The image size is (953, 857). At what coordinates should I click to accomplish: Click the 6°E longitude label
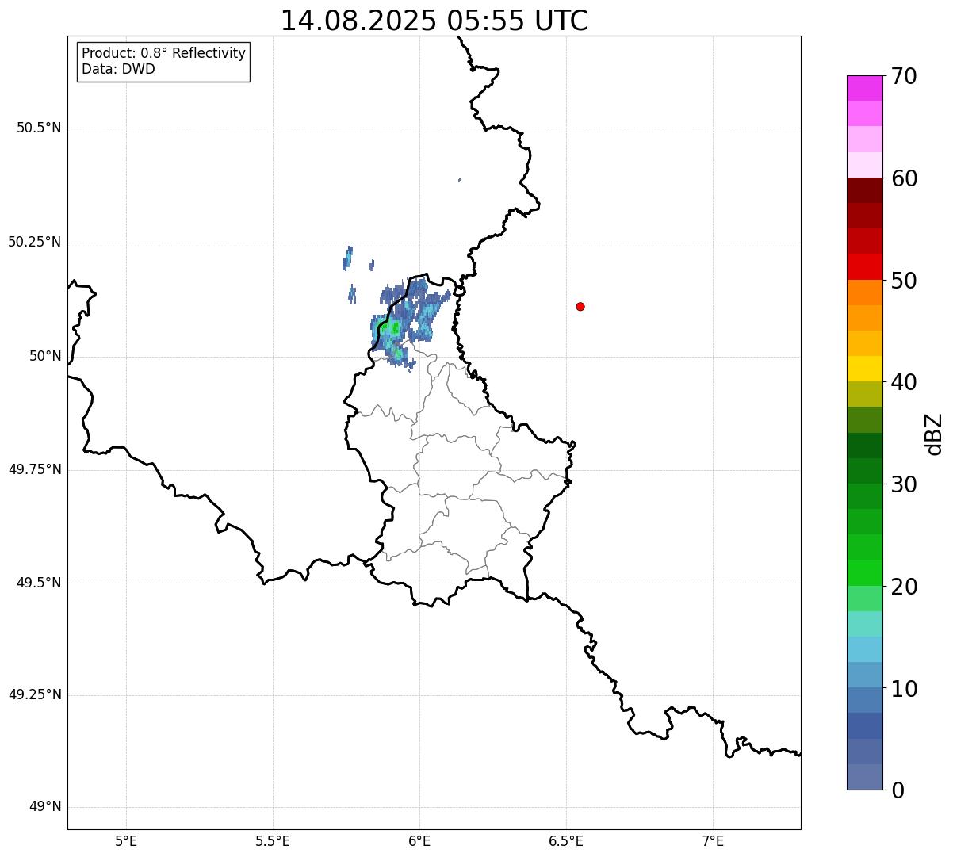419,841
